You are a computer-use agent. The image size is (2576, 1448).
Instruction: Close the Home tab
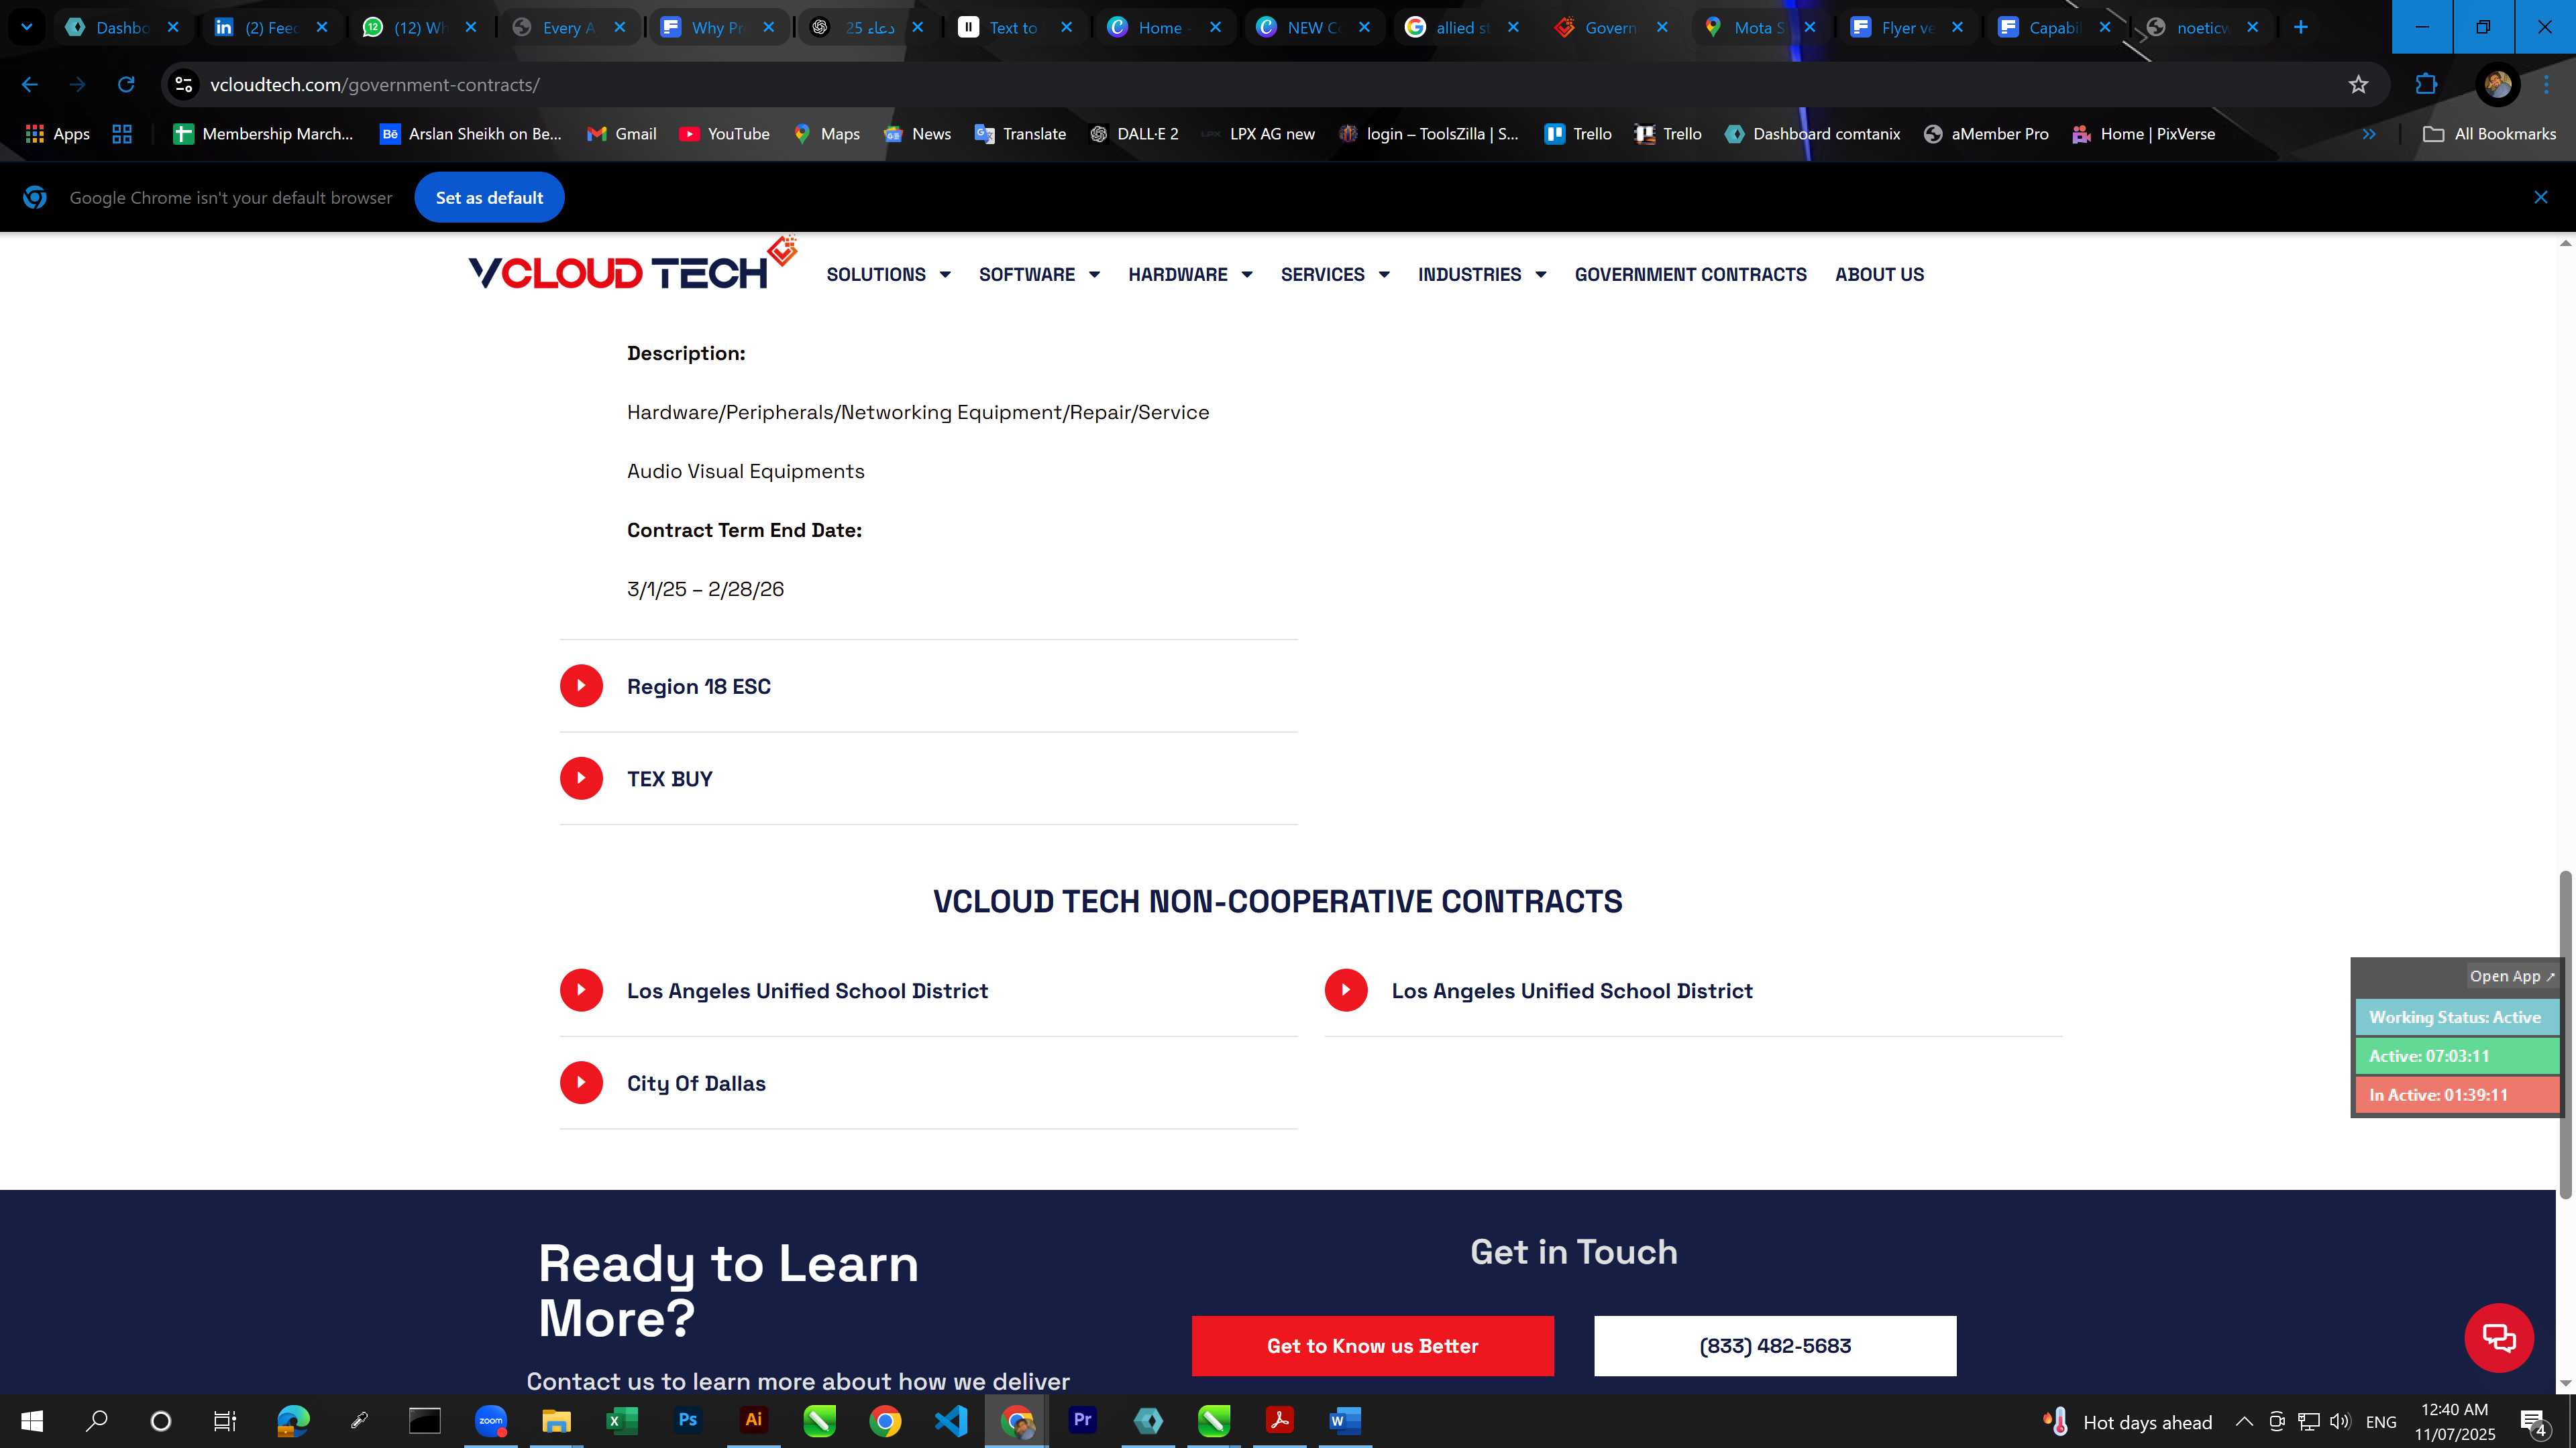pyautogui.click(x=1215, y=28)
